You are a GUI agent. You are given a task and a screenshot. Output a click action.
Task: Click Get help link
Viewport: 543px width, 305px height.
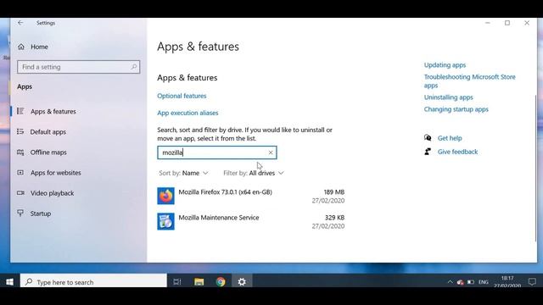coord(450,138)
